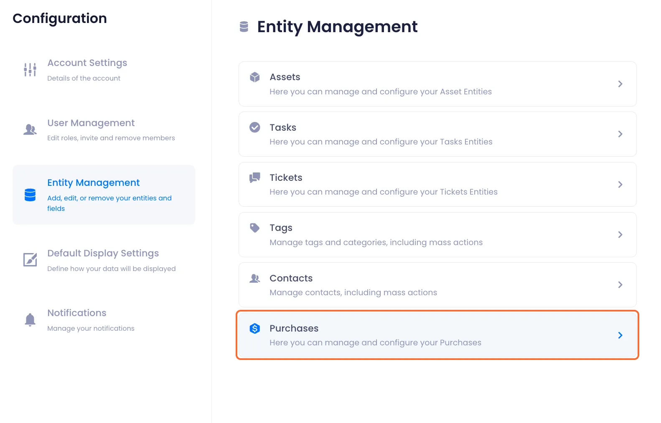
Task: Expand the Tickets row chevron
Action: click(620, 185)
